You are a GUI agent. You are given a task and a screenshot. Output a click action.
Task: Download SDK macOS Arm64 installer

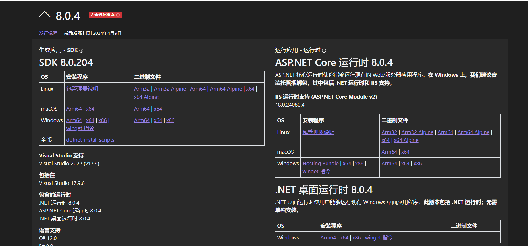coord(74,109)
